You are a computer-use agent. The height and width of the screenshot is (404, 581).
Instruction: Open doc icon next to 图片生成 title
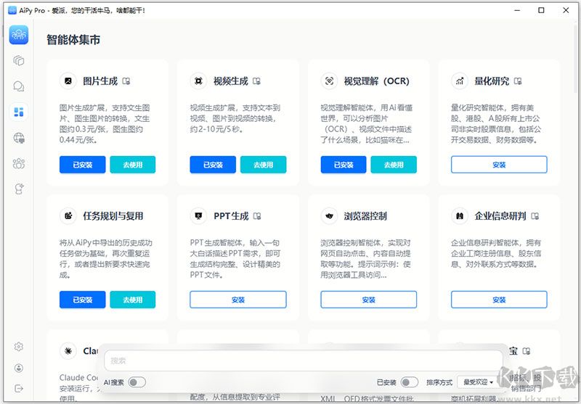tap(126, 81)
